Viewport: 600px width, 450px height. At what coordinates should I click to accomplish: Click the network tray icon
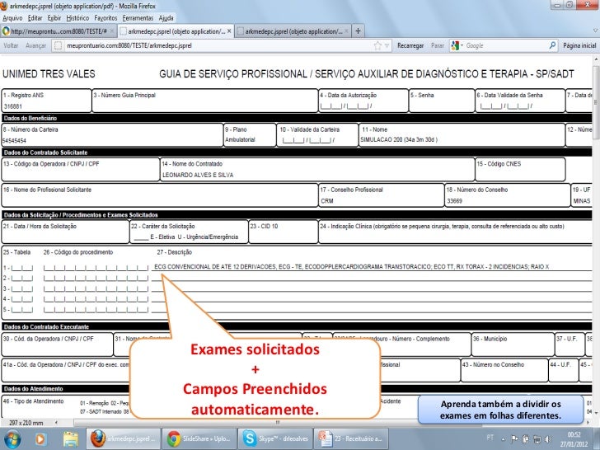click(x=537, y=439)
